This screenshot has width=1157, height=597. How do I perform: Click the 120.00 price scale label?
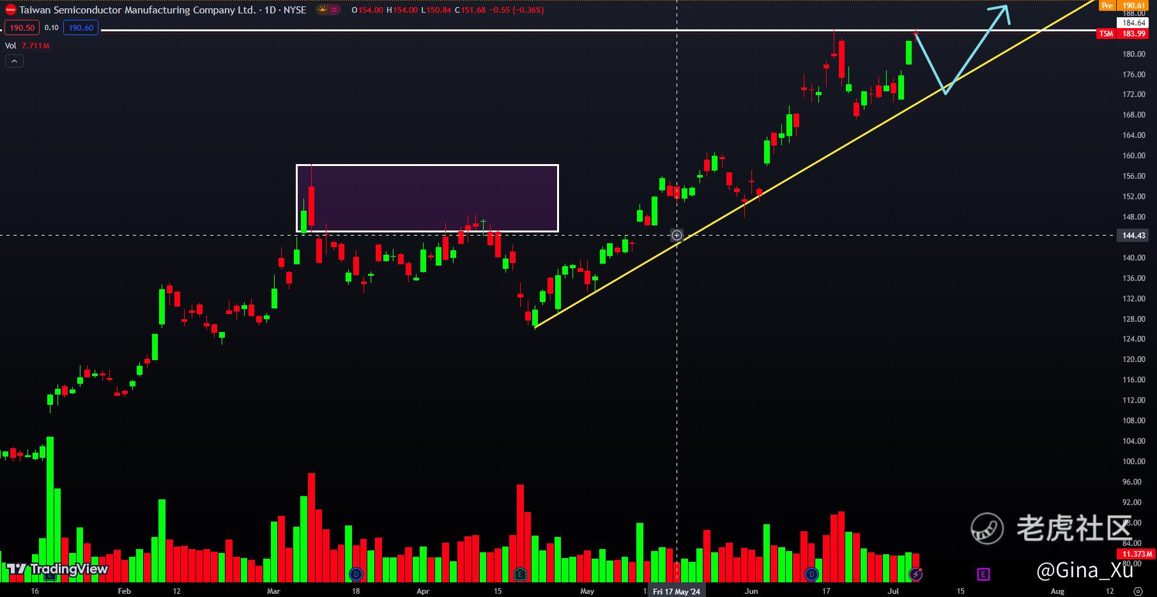(x=1134, y=359)
